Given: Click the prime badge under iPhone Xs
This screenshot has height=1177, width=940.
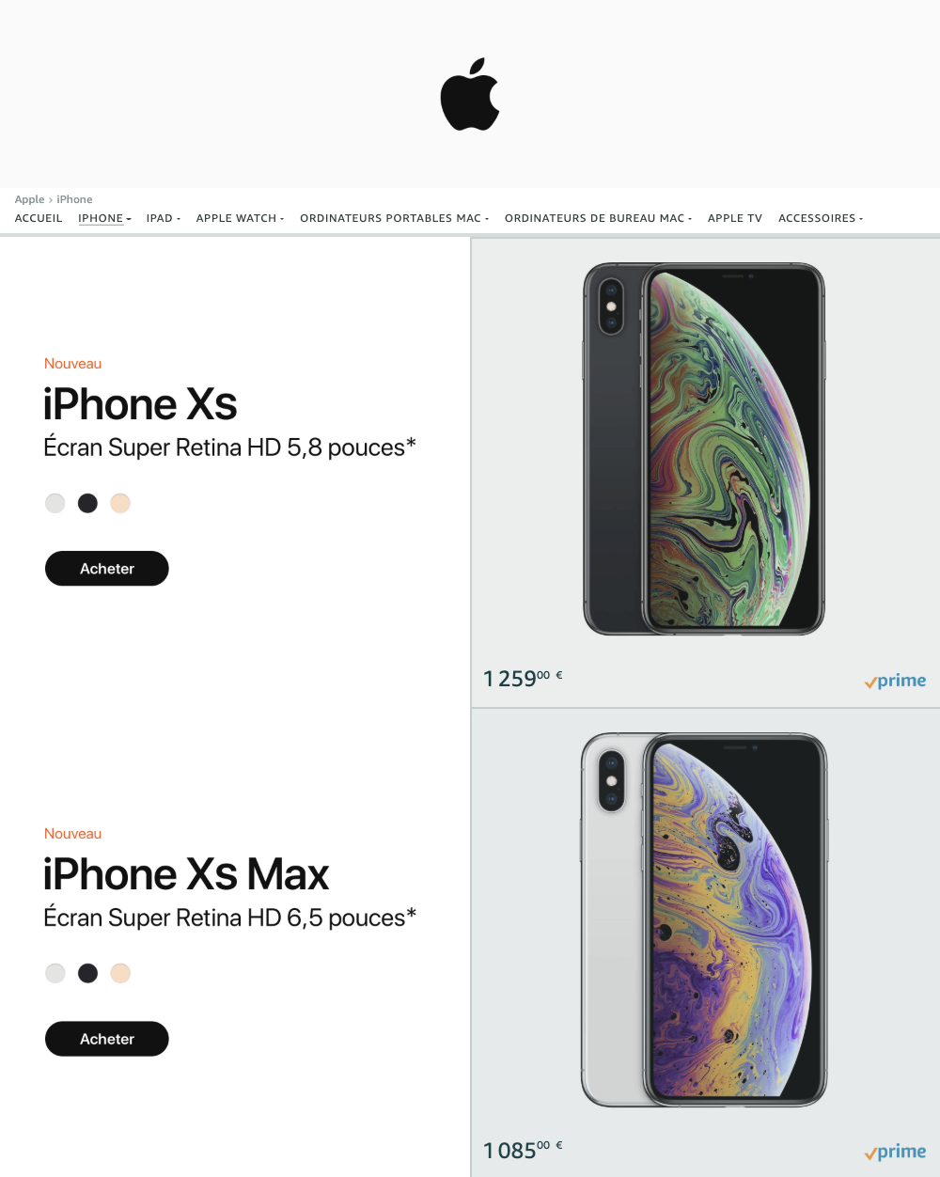Looking at the screenshot, I should (895, 681).
